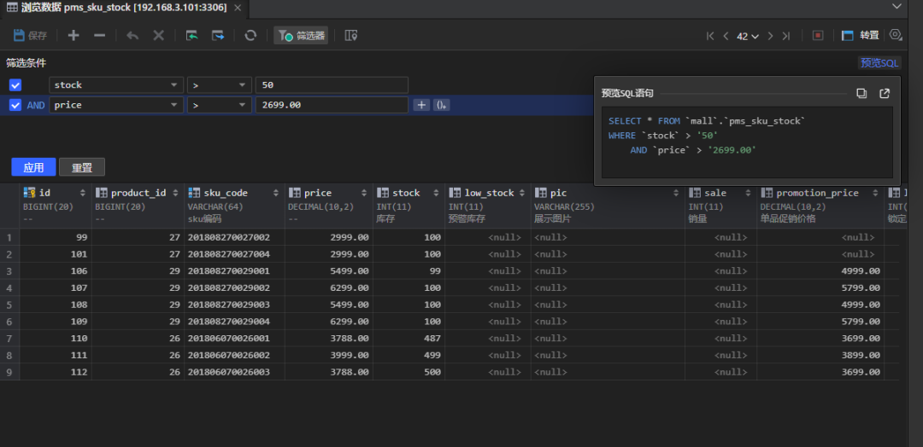Sort by the sku_code column header
923x447 pixels.
(225, 193)
